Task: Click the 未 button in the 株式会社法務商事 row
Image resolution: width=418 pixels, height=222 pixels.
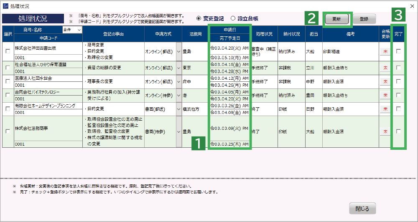Action: 385,131
